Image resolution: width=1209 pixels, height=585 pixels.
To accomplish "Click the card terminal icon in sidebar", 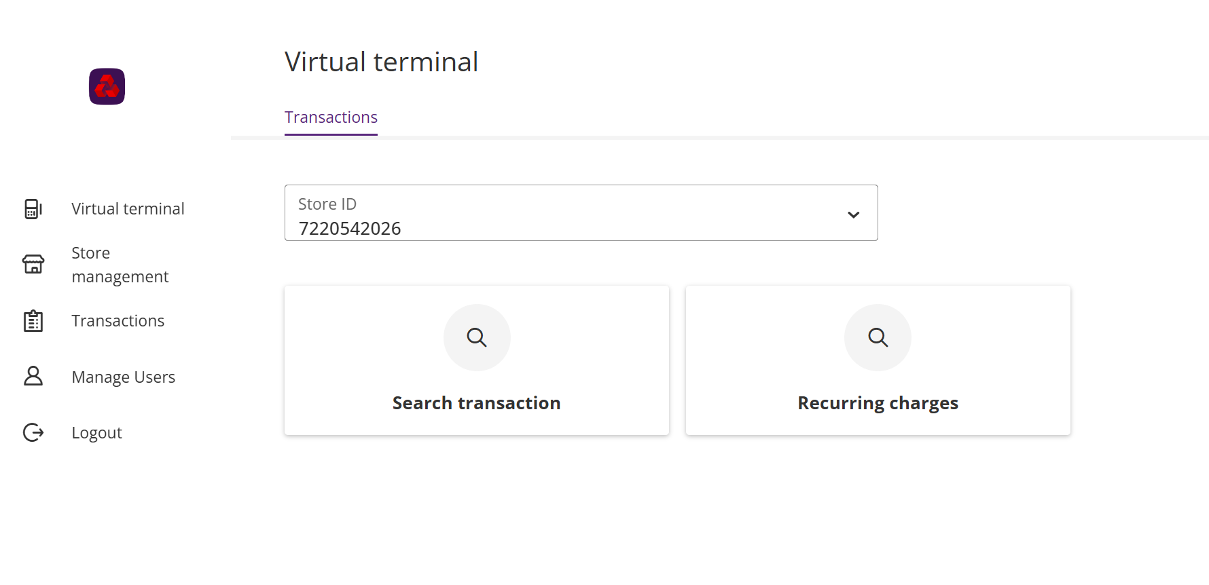I will pyautogui.click(x=33, y=209).
